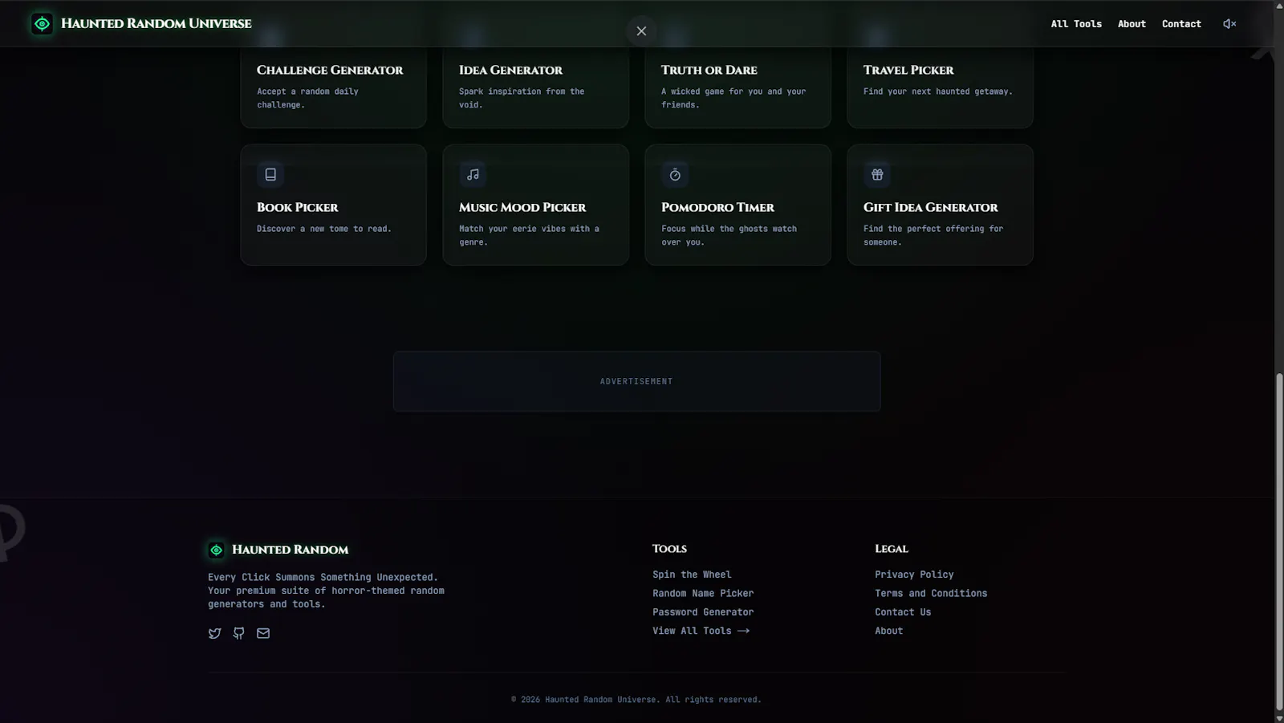1284x723 pixels.
Task: Click the green eye logo in header
Action: pos(42,24)
